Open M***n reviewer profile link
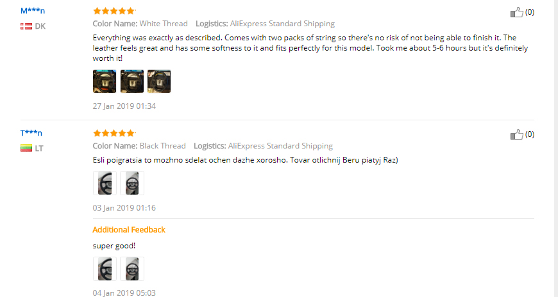Screen dimensions: 558x297 coord(32,11)
